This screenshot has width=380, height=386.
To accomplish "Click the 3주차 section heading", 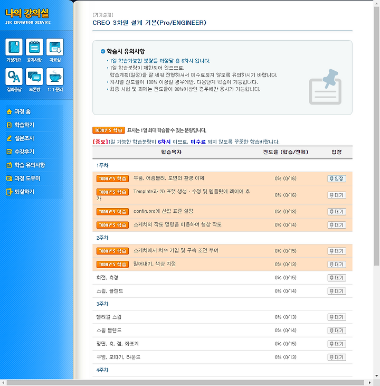I will pyautogui.click(x=102, y=304).
